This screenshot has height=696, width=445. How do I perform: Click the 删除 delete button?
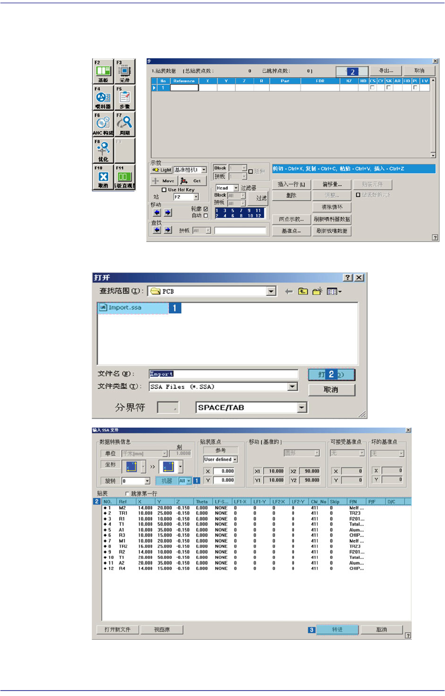click(291, 195)
